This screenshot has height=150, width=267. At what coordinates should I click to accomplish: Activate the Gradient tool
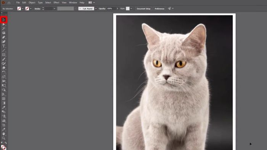click(3, 103)
